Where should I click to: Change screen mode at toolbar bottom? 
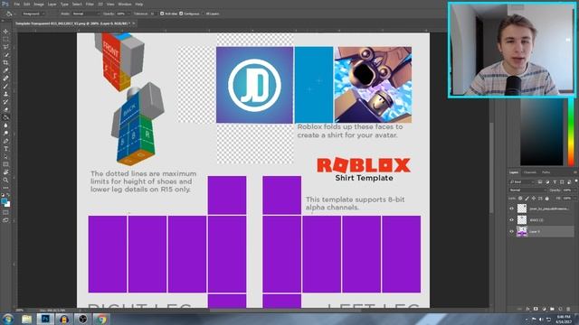click(x=5, y=220)
